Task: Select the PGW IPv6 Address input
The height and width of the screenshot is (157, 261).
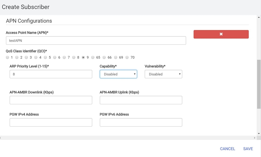Action: 141,122
